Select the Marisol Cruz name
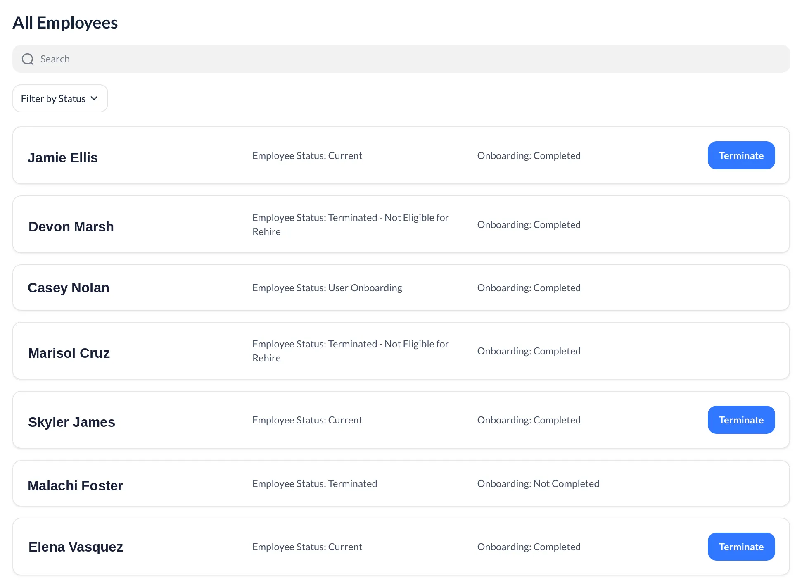 point(69,353)
